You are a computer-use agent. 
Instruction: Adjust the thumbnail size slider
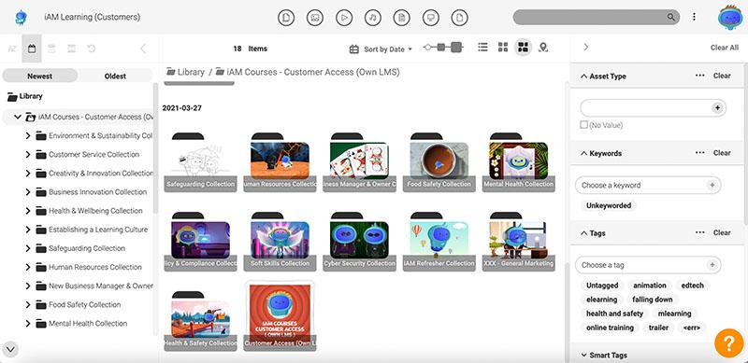443,48
